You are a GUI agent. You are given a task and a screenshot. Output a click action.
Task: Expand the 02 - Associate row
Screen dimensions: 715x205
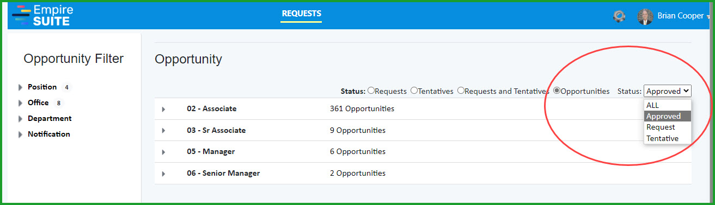(x=163, y=109)
